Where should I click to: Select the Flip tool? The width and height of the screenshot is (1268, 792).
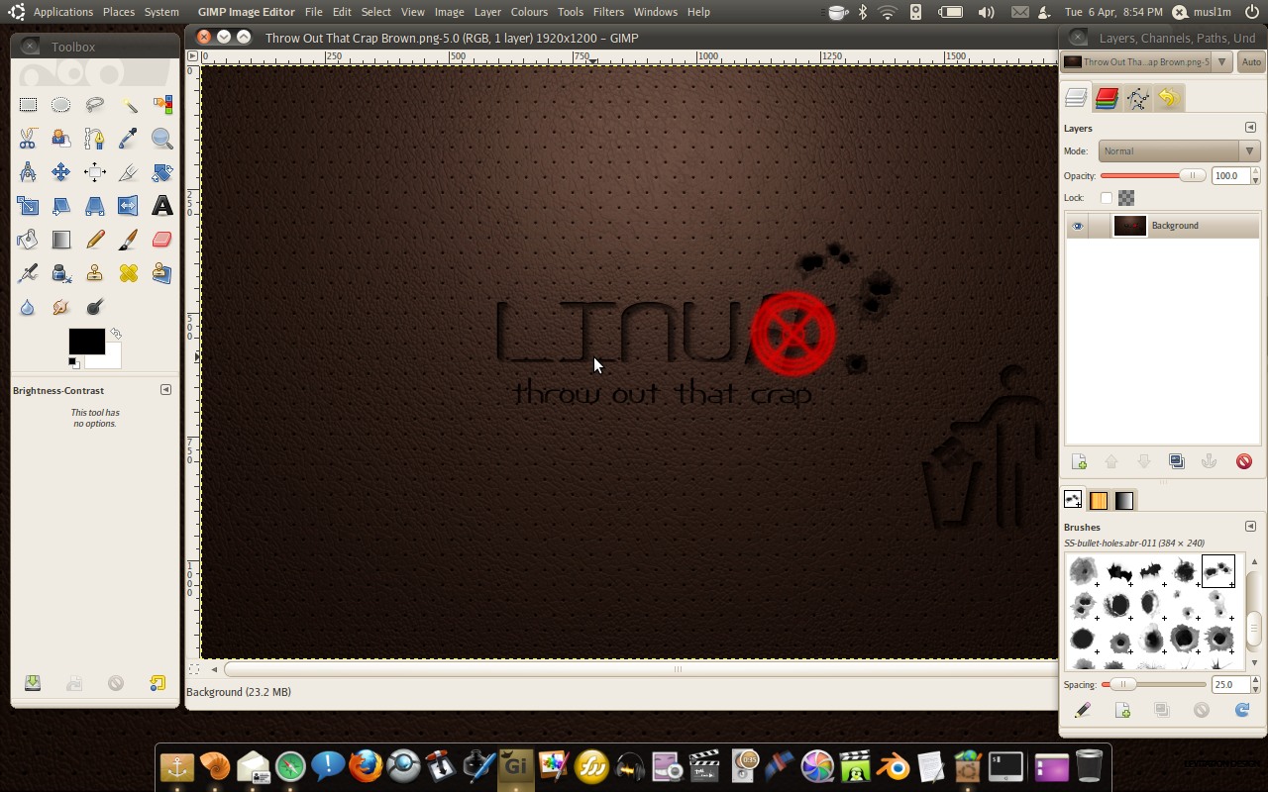[x=129, y=206]
